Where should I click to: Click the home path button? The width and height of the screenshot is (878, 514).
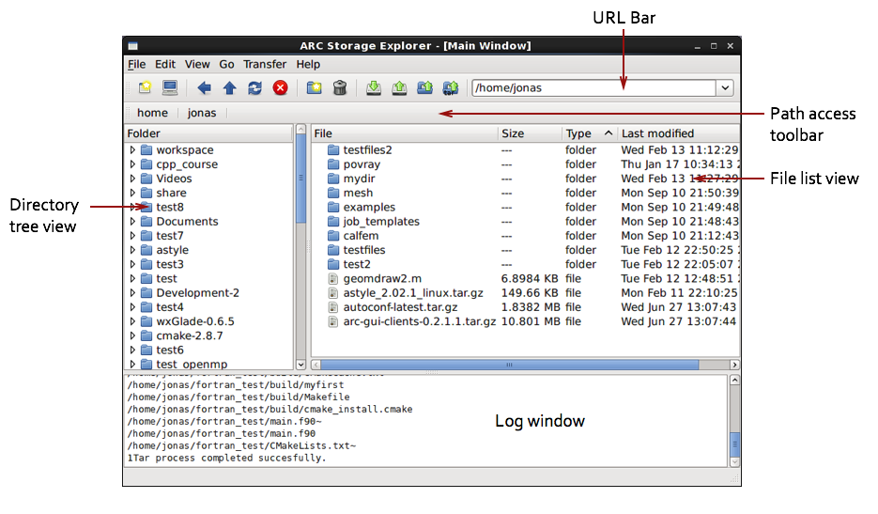tap(152, 113)
